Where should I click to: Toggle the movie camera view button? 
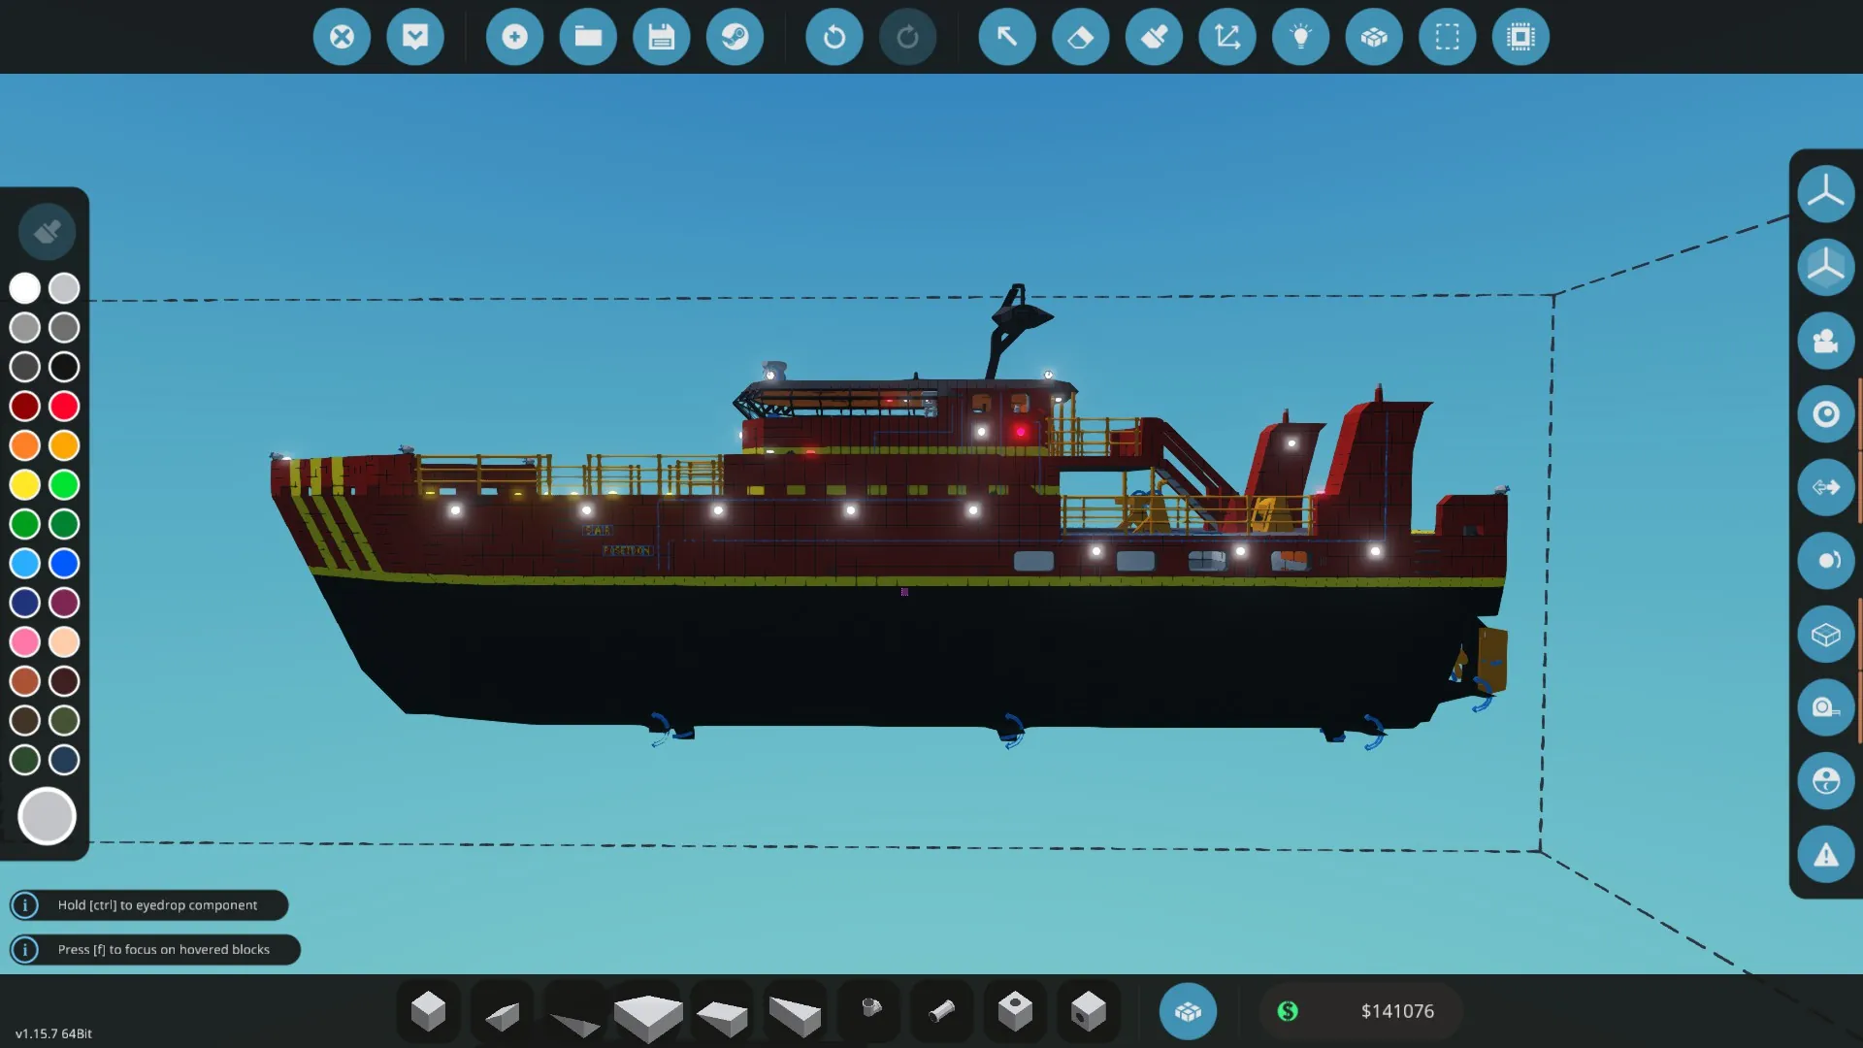(1825, 341)
